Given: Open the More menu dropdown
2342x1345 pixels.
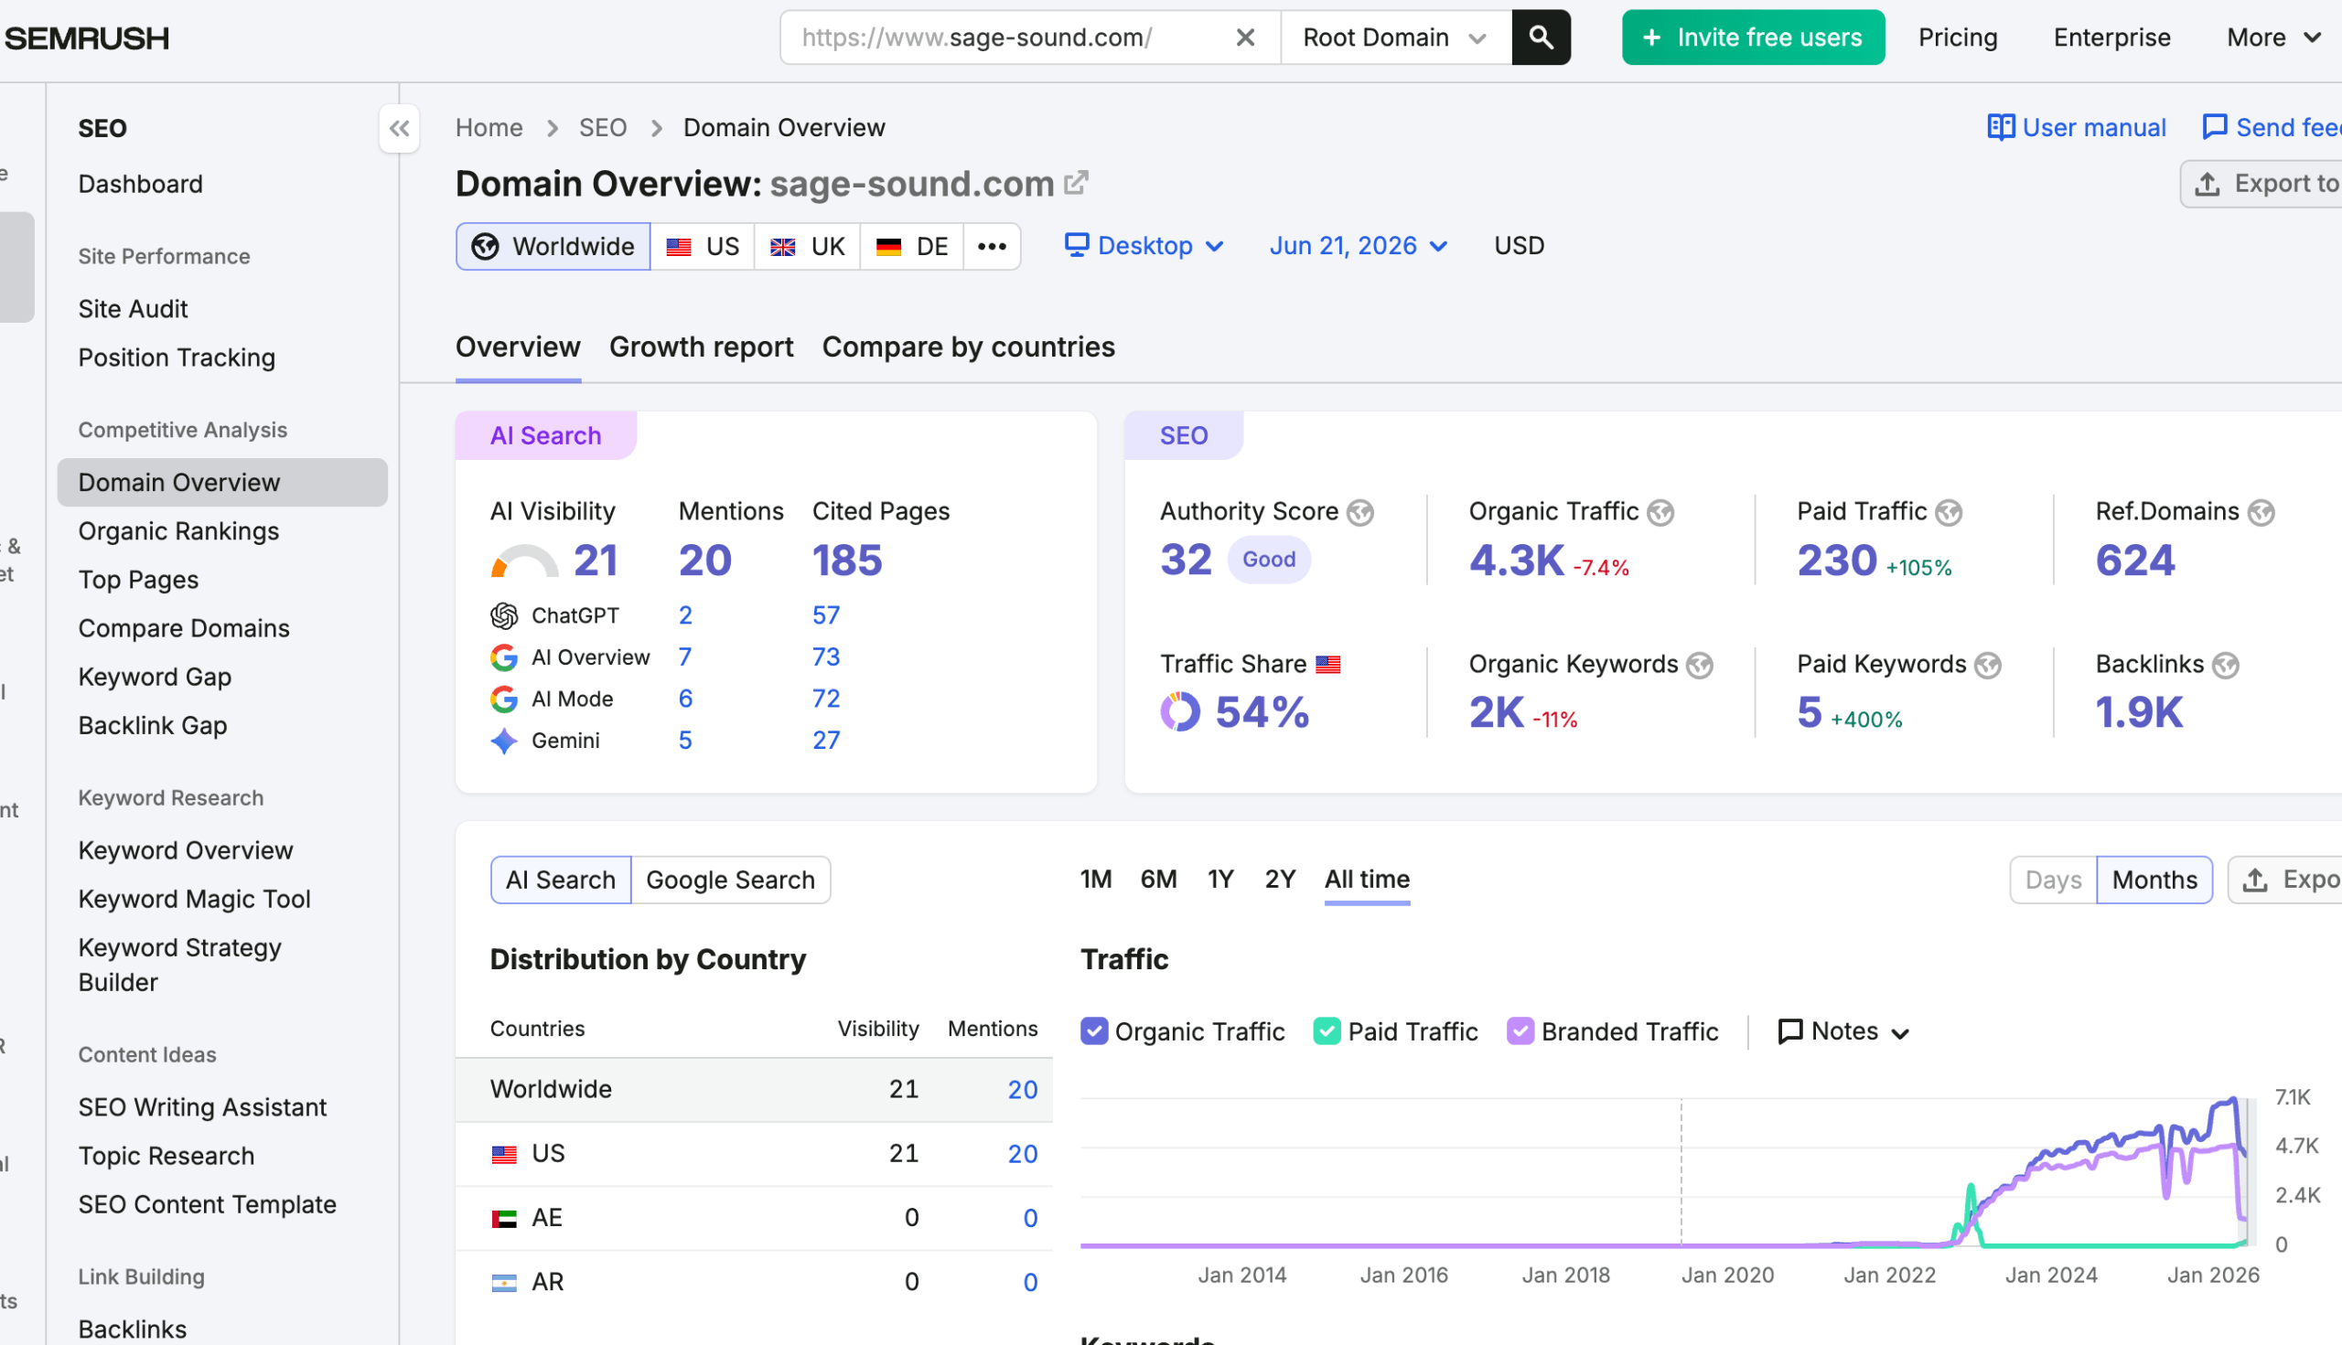Looking at the screenshot, I should point(2273,37).
